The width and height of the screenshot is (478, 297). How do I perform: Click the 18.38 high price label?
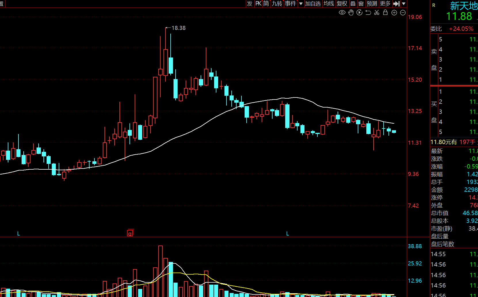(x=178, y=28)
